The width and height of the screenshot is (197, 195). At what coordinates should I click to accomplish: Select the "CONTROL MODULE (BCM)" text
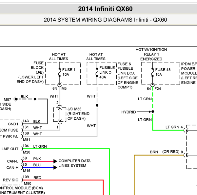click(21, 188)
